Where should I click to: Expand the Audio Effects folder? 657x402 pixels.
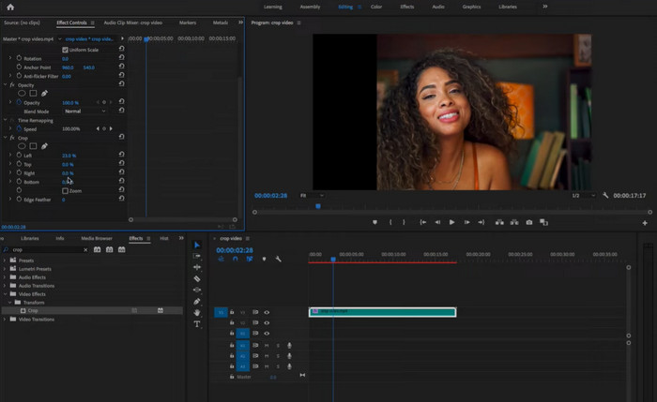[x=5, y=277]
